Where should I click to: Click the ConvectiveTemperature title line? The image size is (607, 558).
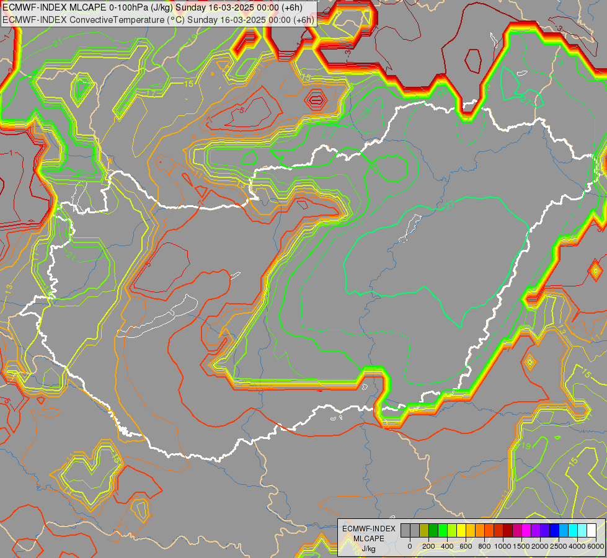158,19
